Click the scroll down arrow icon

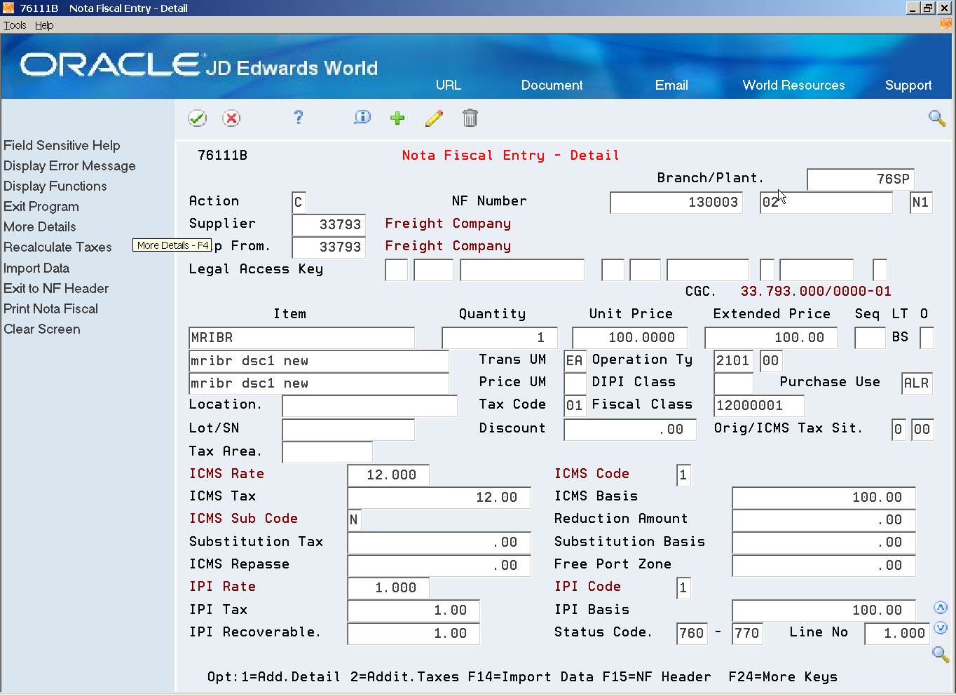pyautogui.click(x=941, y=628)
